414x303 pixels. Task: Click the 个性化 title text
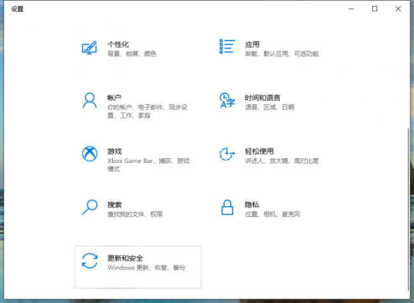[118, 45]
